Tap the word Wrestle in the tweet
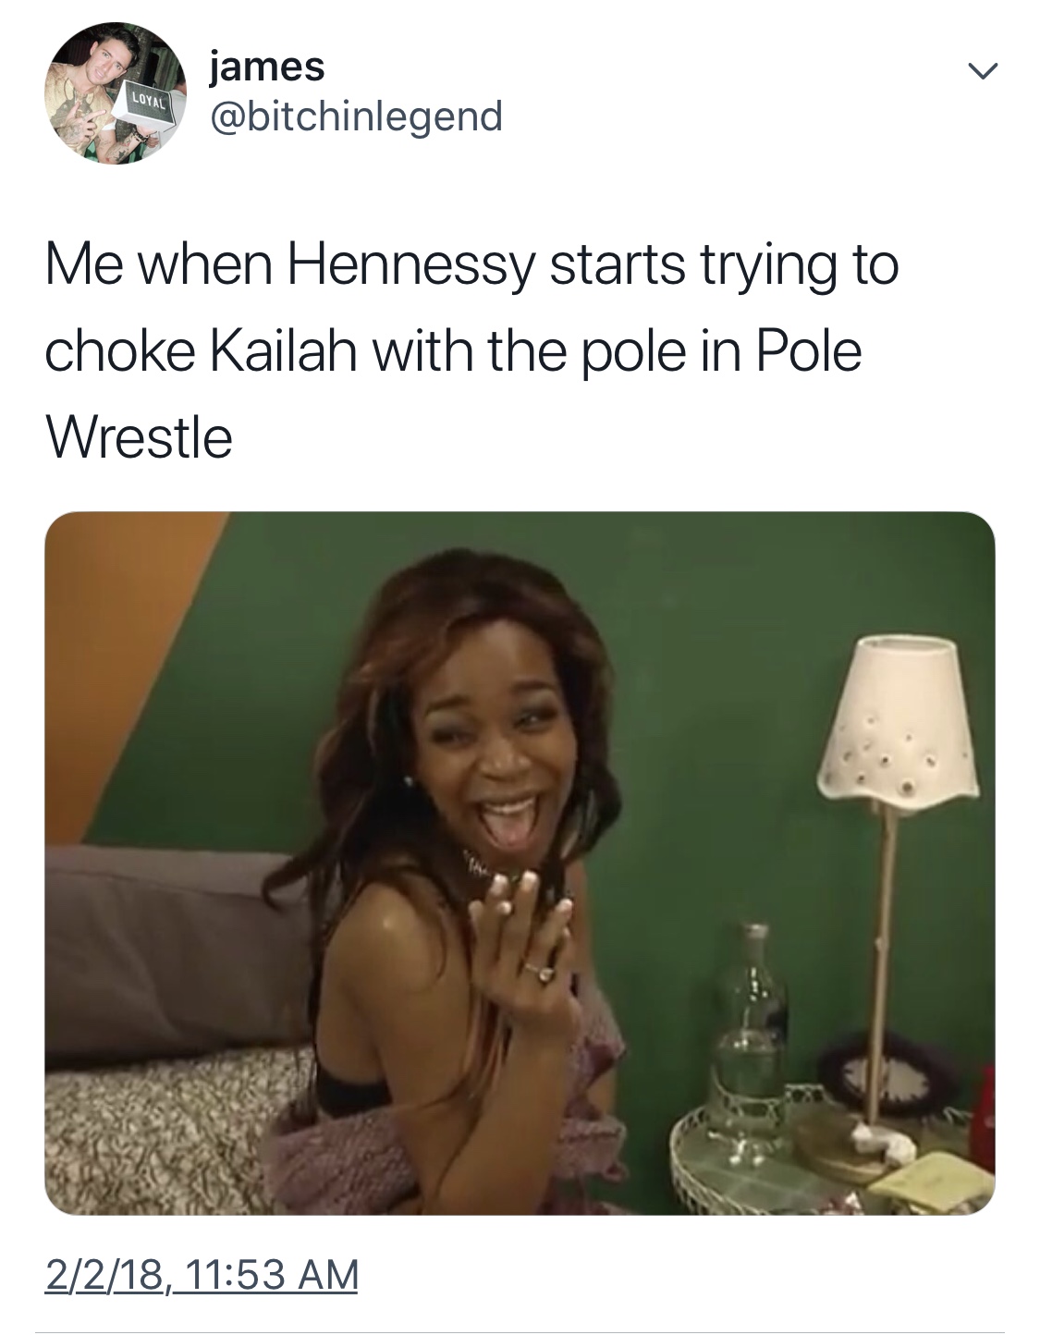This screenshot has height=1335, width=1040. (x=139, y=437)
